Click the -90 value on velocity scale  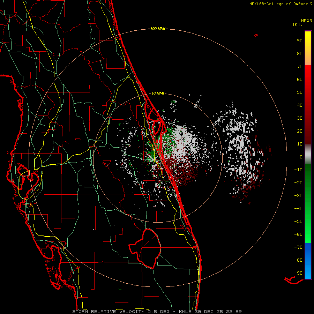click(x=298, y=273)
